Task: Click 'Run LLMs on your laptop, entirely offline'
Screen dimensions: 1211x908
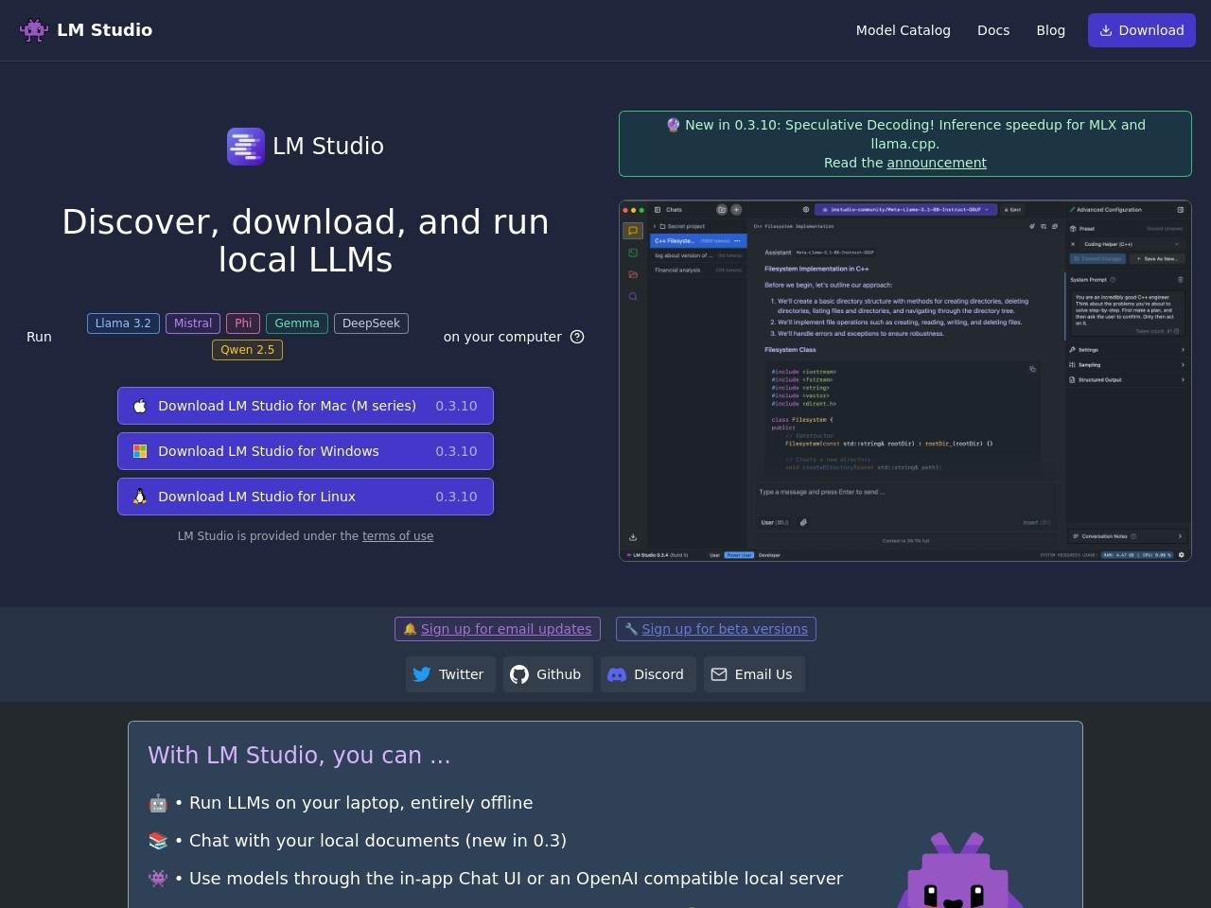Action: [360, 803]
